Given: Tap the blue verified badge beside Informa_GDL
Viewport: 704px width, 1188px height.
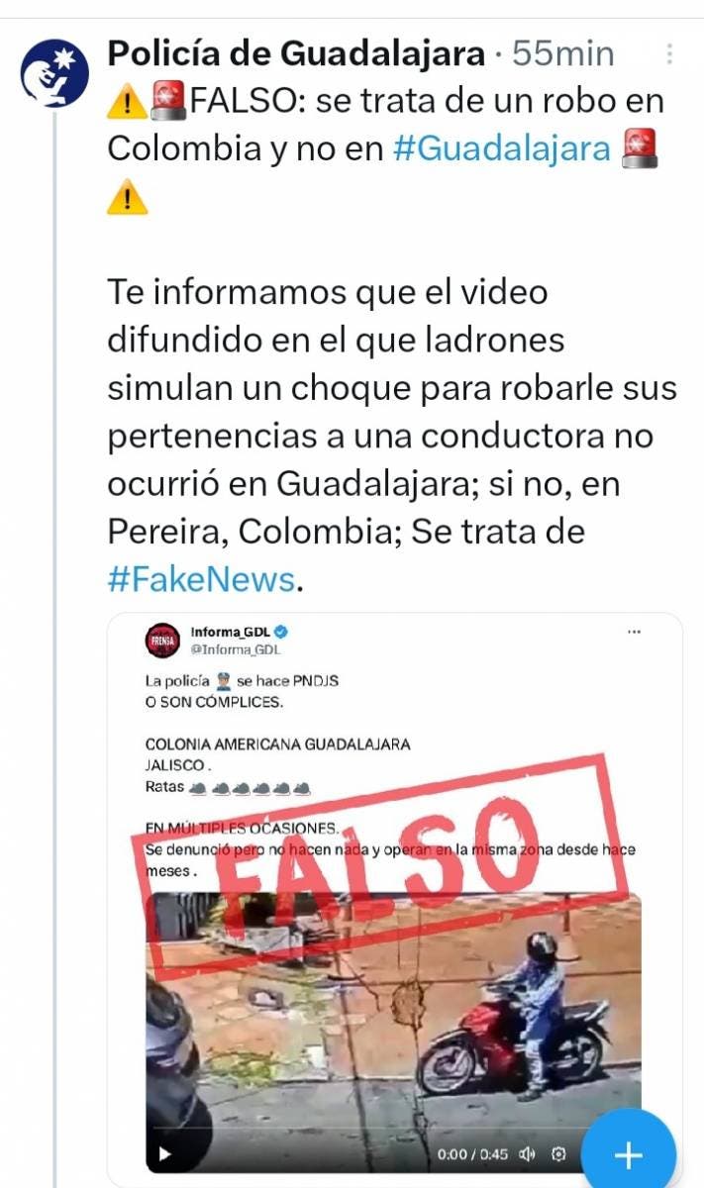Looking at the screenshot, I should 281,632.
